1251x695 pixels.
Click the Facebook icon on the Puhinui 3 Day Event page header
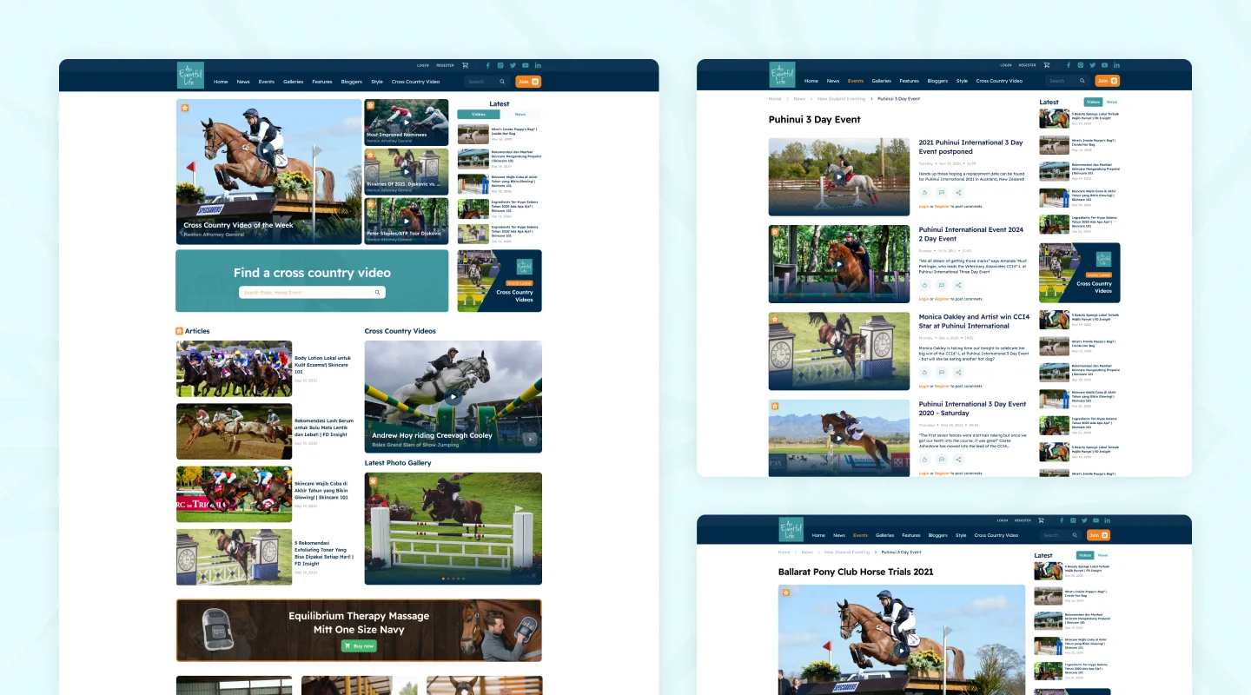1068,65
